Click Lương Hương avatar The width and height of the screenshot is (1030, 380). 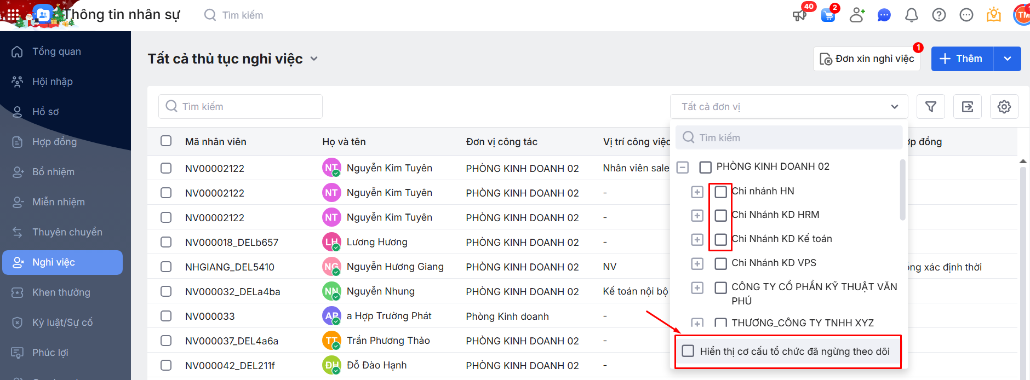[331, 242]
